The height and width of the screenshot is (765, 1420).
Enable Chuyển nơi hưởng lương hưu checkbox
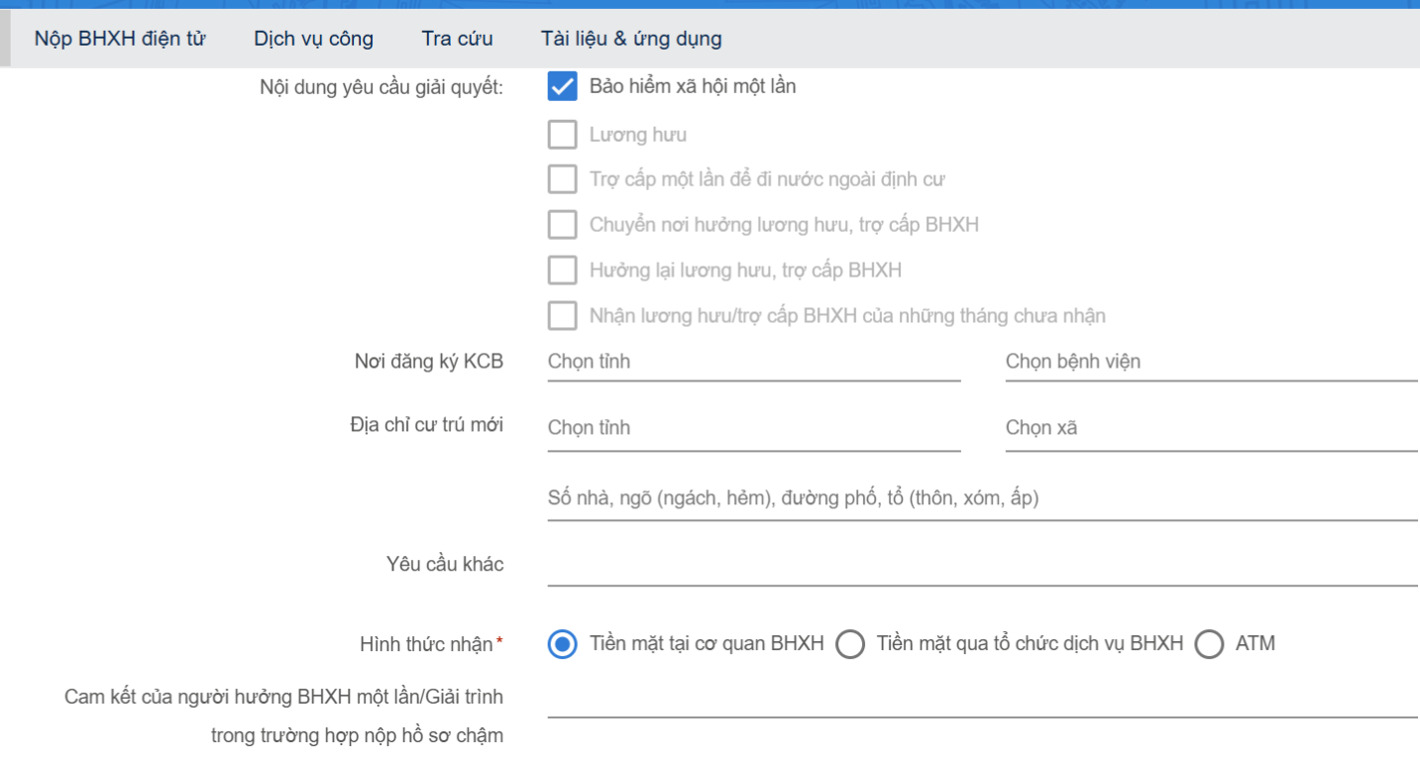click(562, 225)
